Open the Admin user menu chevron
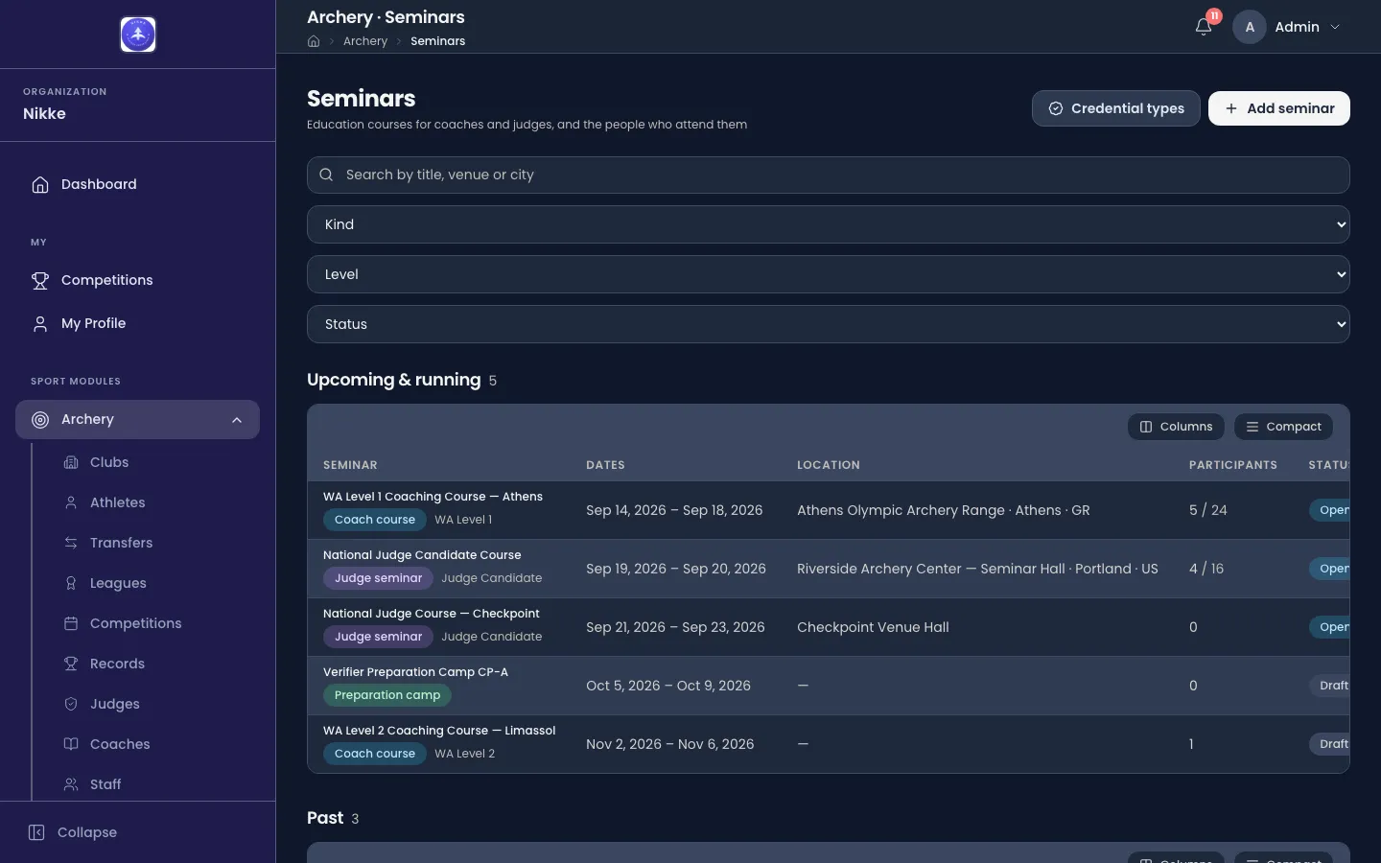Image resolution: width=1381 pixels, height=863 pixels. (1335, 27)
